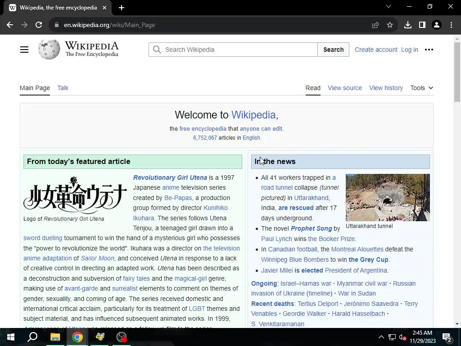
Task: Click the Chrome taskbar icon
Action: [77, 337]
